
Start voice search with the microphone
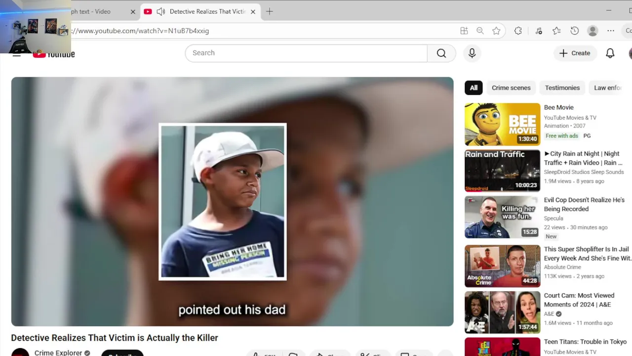pos(472,53)
